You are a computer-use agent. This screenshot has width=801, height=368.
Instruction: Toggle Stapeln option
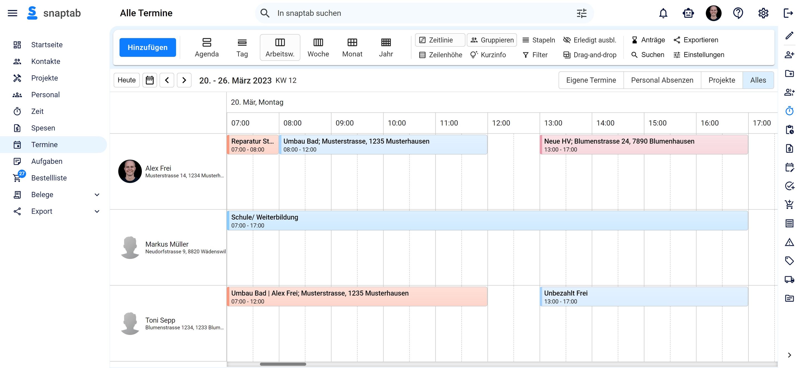tap(539, 40)
